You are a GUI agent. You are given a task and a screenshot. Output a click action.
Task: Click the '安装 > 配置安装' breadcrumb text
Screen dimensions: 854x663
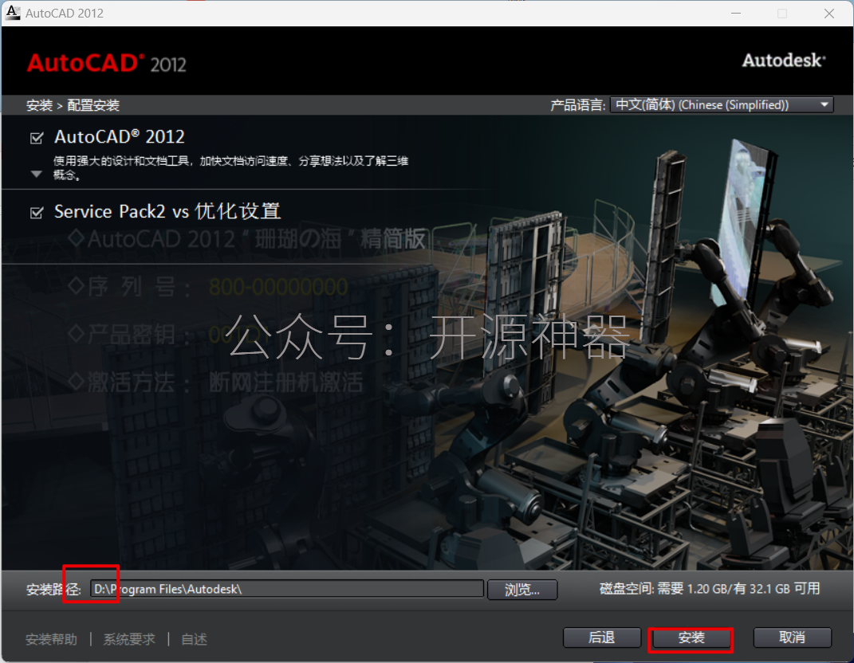(x=73, y=105)
